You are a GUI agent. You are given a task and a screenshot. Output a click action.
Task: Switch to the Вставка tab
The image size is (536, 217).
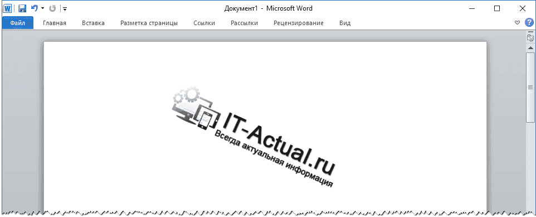pyautogui.click(x=93, y=23)
